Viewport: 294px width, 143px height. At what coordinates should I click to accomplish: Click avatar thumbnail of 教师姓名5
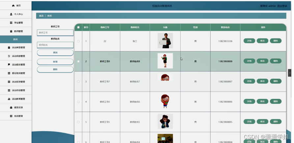(x=165, y=122)
